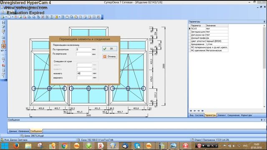Open the Сообщения bottom tab

pyautogui.click(x=36, y=131)
